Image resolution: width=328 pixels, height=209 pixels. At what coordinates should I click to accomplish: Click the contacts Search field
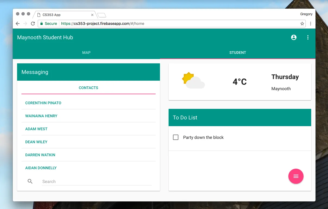pyautogui.click(x=97, y=182)
